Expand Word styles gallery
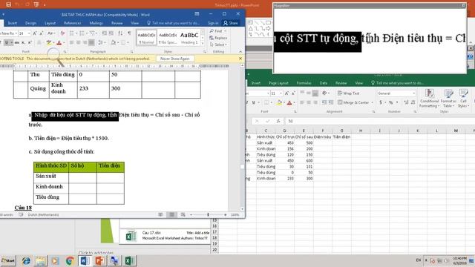 tap(203, 43)
